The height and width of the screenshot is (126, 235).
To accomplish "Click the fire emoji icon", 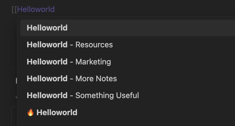I will (x=30, y=112).
